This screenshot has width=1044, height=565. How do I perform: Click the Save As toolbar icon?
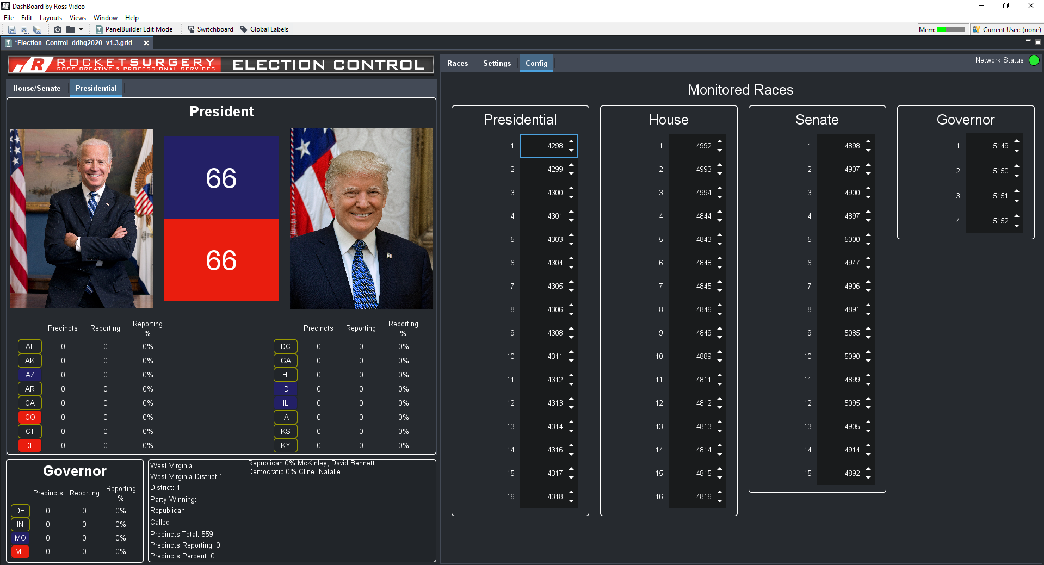click(x=24, y=29)
